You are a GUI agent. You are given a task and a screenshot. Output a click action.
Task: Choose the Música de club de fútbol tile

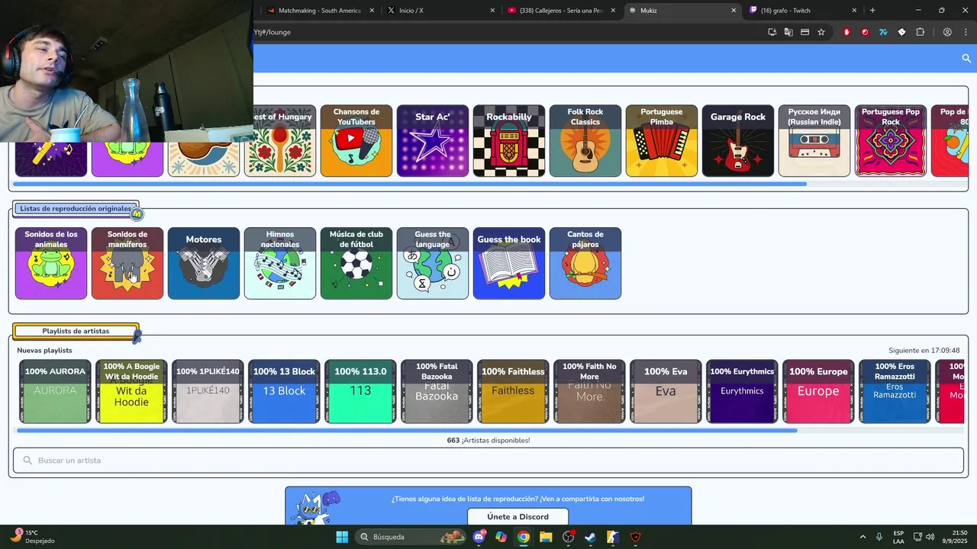point(356,263)
